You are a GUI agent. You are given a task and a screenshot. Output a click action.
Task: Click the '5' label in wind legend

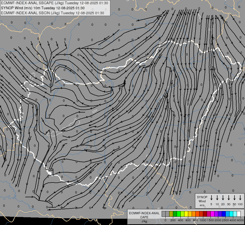click(x=211, y=204)
